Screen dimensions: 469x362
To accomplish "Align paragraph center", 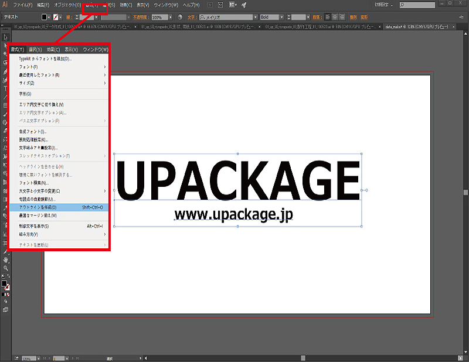I will (x=335, y=17).
